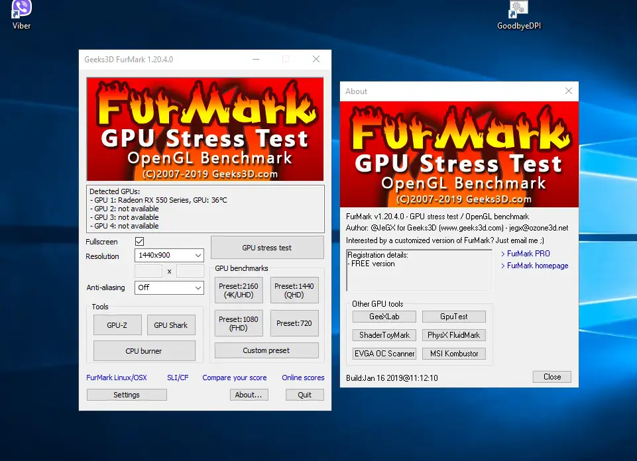
Task: Click the PhysX FluidMark button
Action: (x=454, y=335)
